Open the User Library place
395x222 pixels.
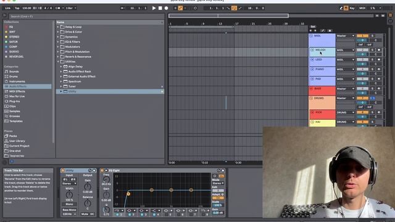[x=17, y=141]
